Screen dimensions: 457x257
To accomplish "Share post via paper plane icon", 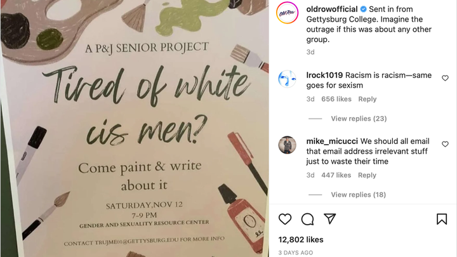I will (330, 219).
